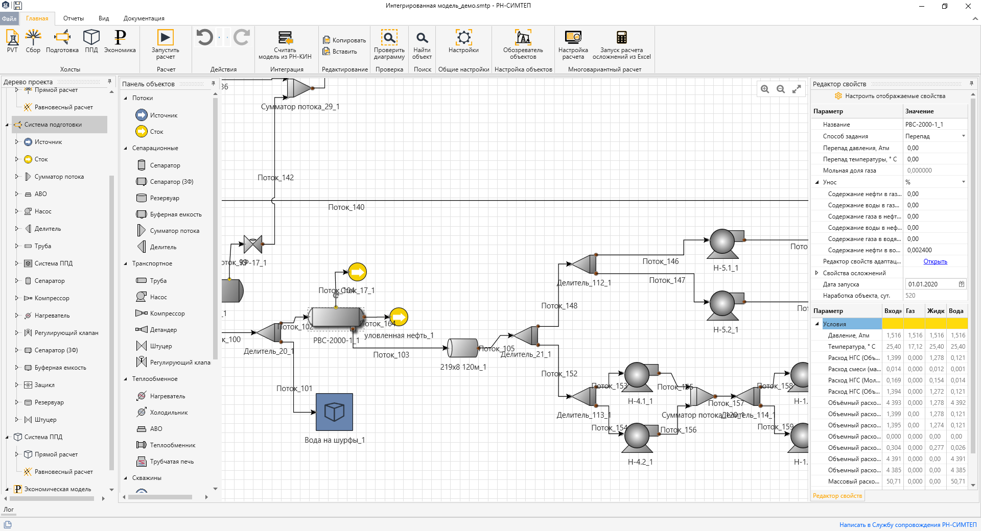Zoom in on the diagram canvas

pos(765,89)
